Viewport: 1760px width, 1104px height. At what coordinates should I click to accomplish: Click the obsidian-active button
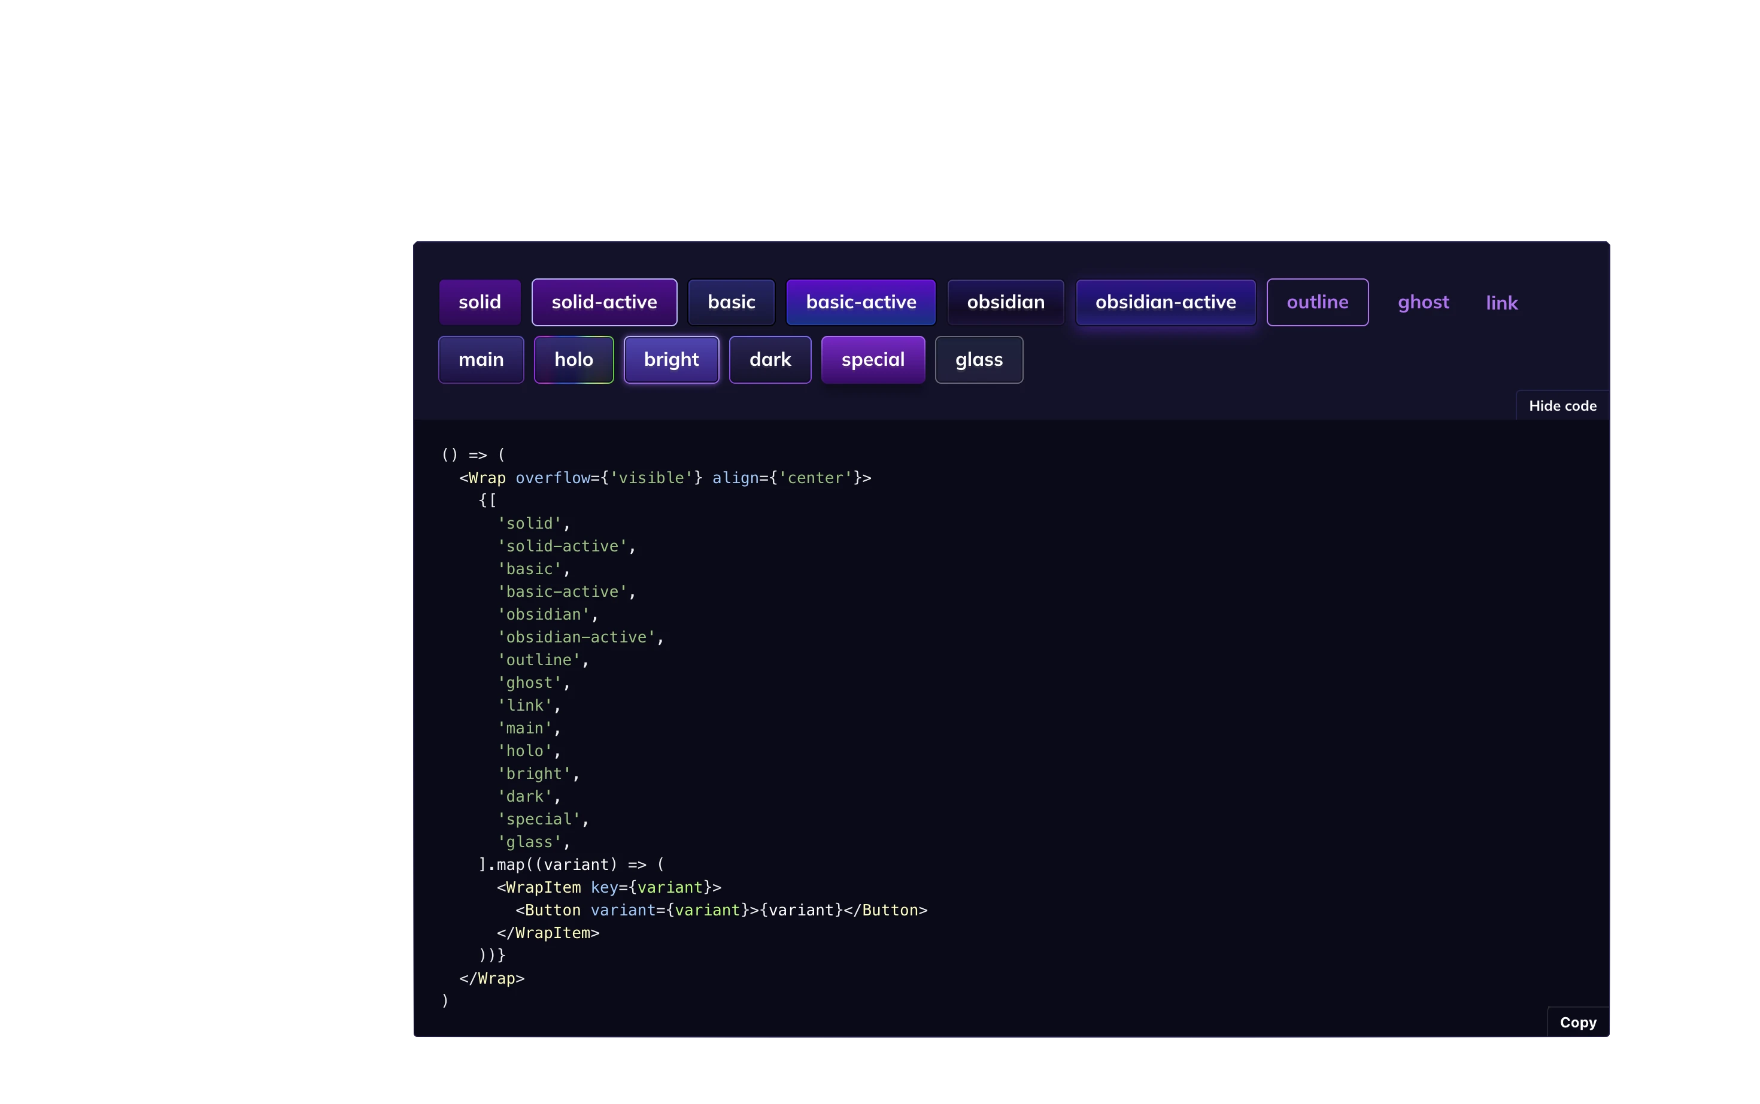tap(1165, 302)
